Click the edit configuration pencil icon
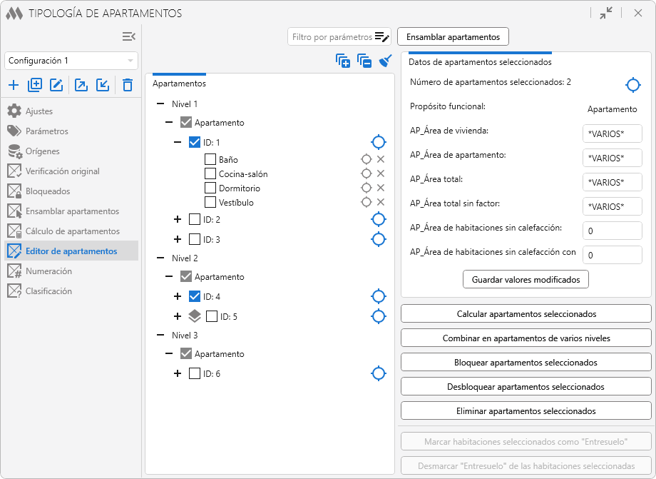 point(56,86)
